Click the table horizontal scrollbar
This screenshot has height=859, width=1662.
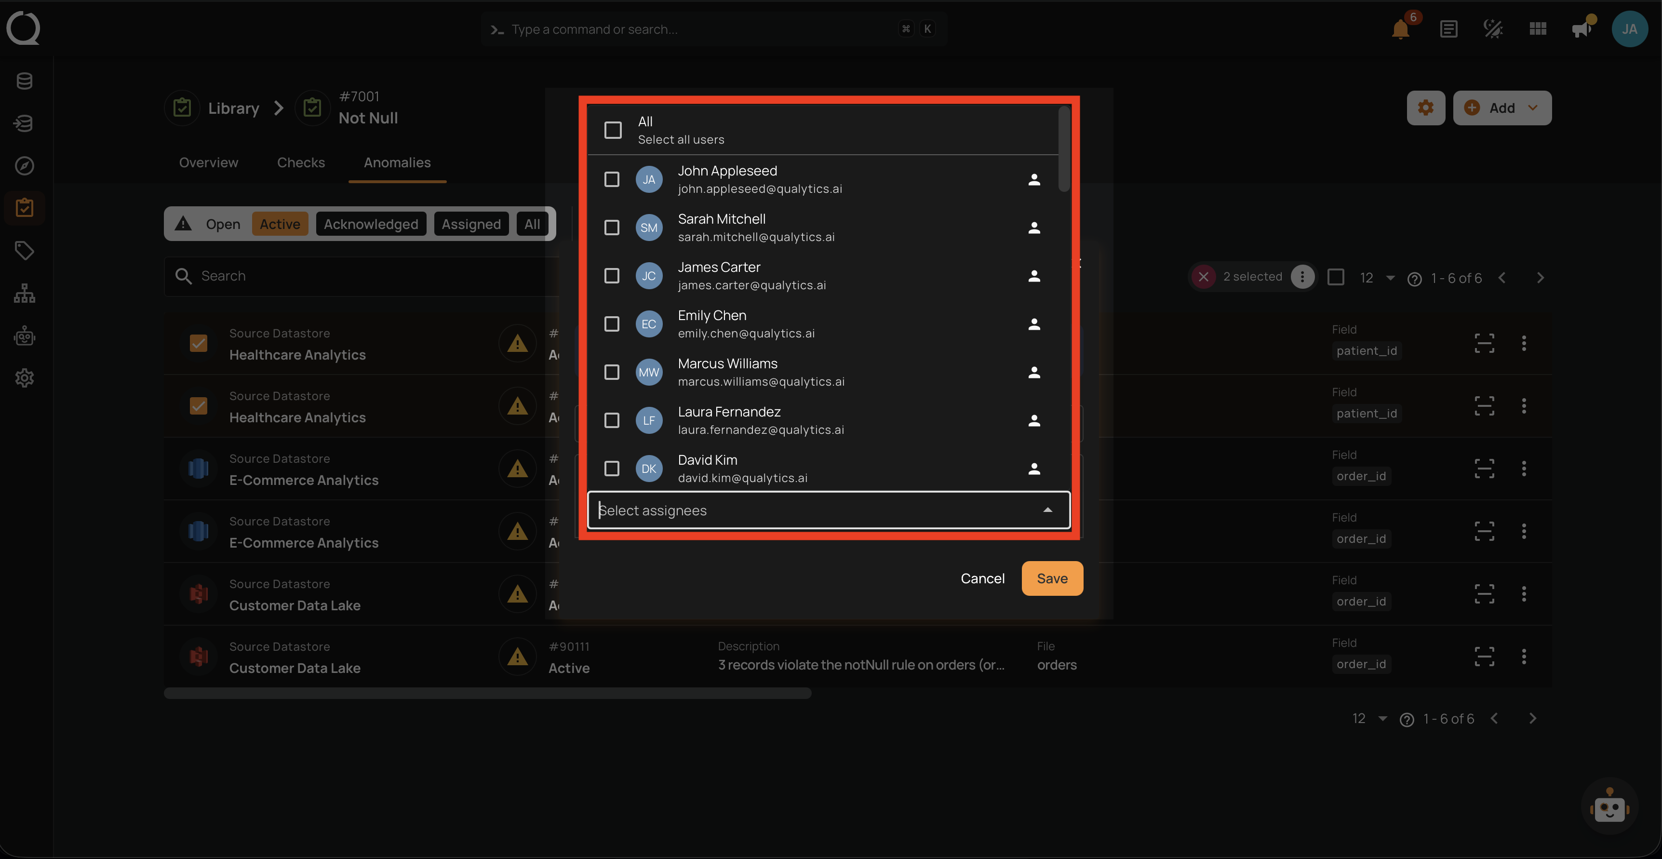point(487,693)
